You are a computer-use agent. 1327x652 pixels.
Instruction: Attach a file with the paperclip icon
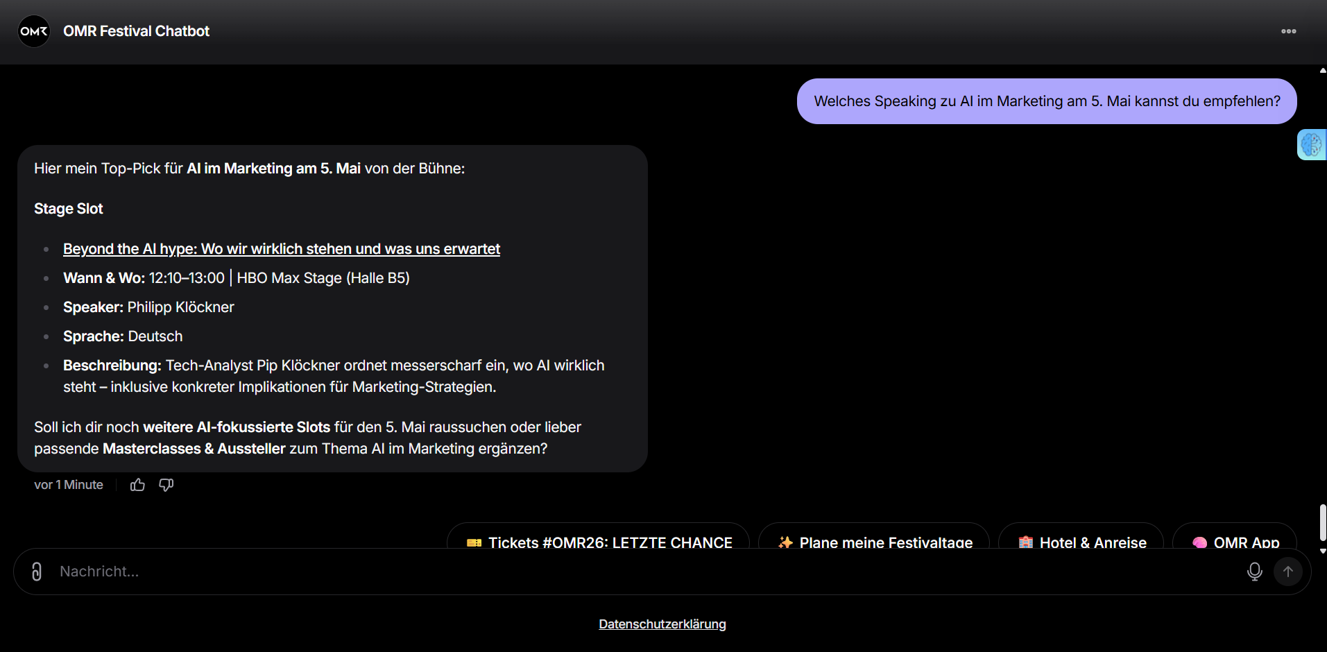point(37,572)
